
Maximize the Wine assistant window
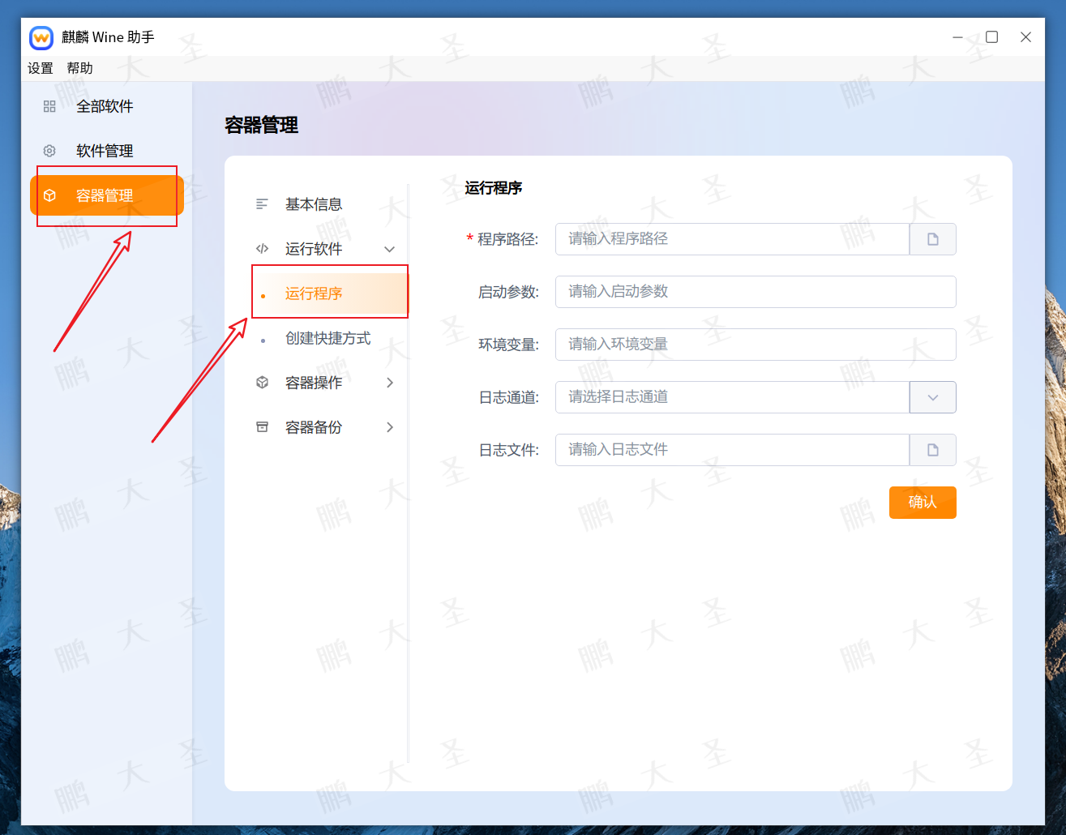coord(991,37)
